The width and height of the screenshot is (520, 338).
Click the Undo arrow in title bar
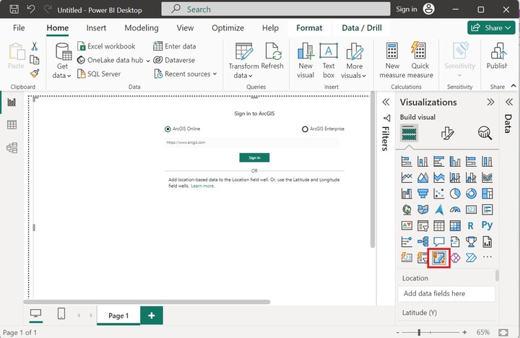(x=31, y=9)
